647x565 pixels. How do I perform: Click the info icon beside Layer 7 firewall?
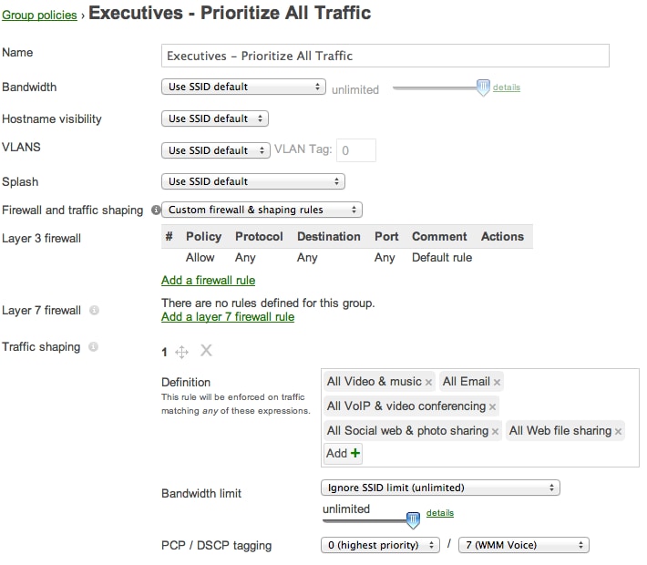pyautogui.click(x=94, y=310)
